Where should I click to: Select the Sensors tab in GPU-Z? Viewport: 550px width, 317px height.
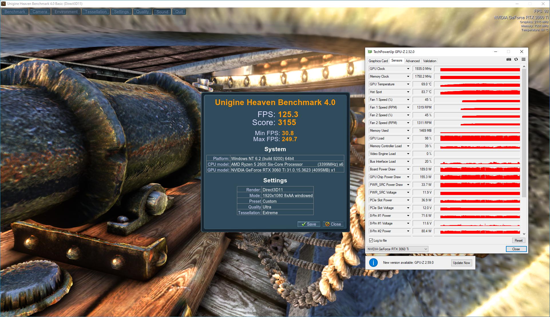pos(397,61)
